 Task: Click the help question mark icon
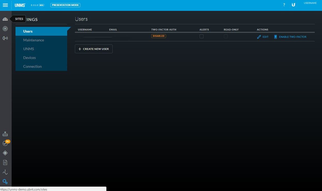click(x=284, y=5)
